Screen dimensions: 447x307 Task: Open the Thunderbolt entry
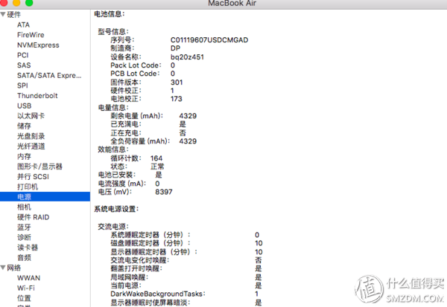[x=37, y=96]
